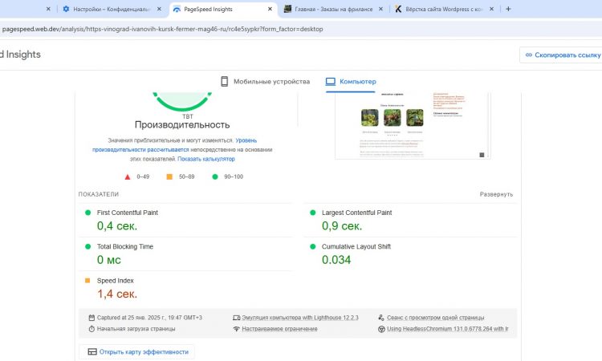Click the 0,4 сек. FCP value
Screen dimensions: 602x361
(117, 226)
